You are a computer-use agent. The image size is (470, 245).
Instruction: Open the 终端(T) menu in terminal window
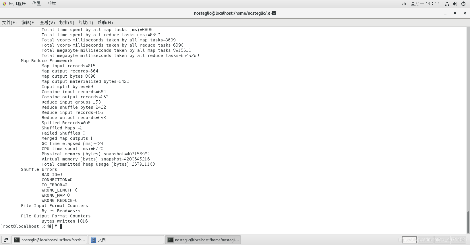click(x=86, y=23)
